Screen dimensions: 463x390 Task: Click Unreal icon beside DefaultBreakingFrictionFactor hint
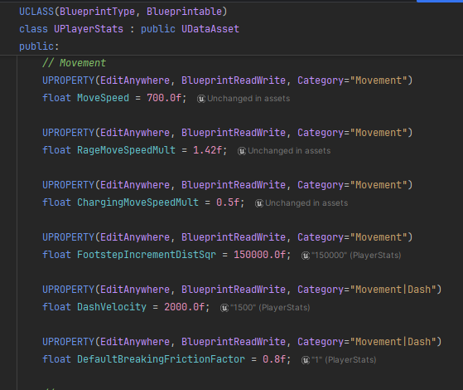coord(306,360)
